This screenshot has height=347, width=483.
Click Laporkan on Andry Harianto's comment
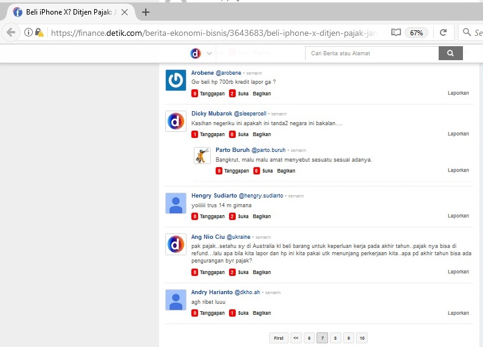[458, 313]
